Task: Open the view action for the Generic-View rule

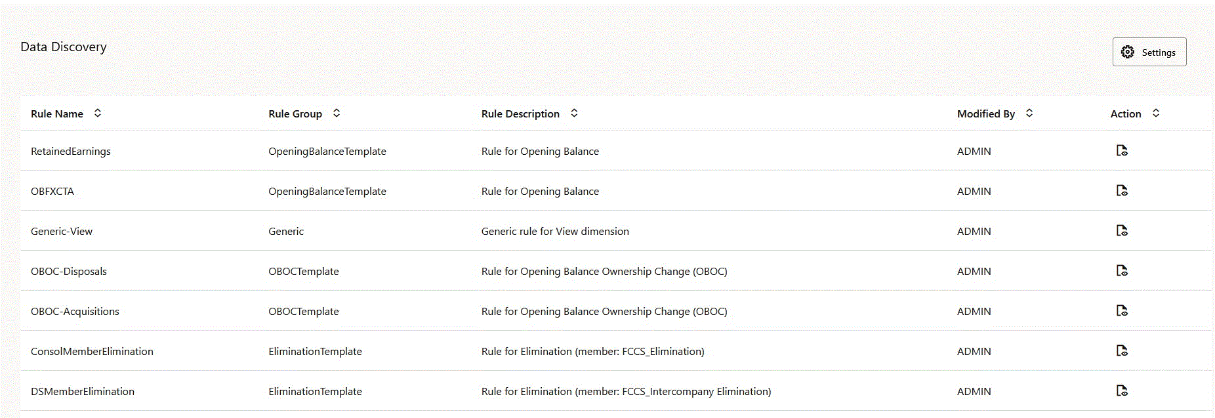Action: (x=1122, y=231)
